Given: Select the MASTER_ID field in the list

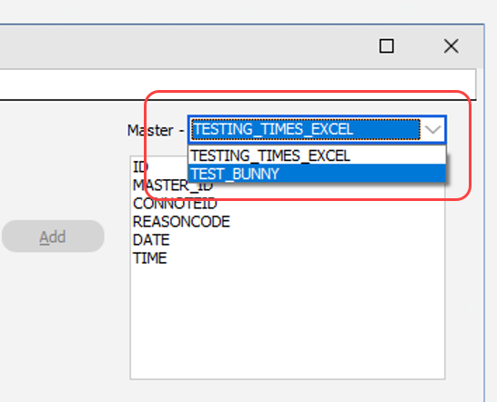Looking at the screenshot, I should pyautogui.click(x=173, y=186).
